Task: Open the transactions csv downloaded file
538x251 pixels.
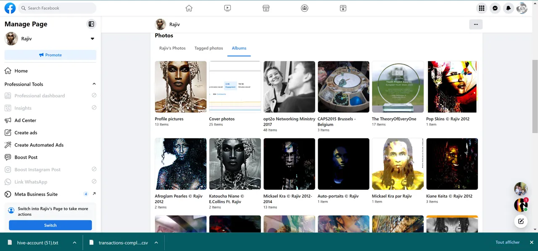Action: tap(119, 243)
